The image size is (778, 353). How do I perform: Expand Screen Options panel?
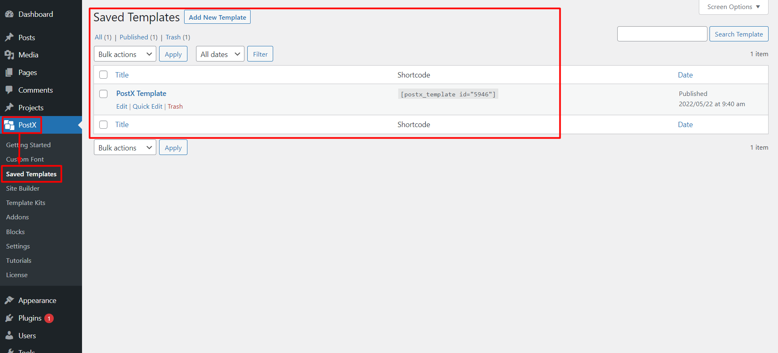(733, 7)
